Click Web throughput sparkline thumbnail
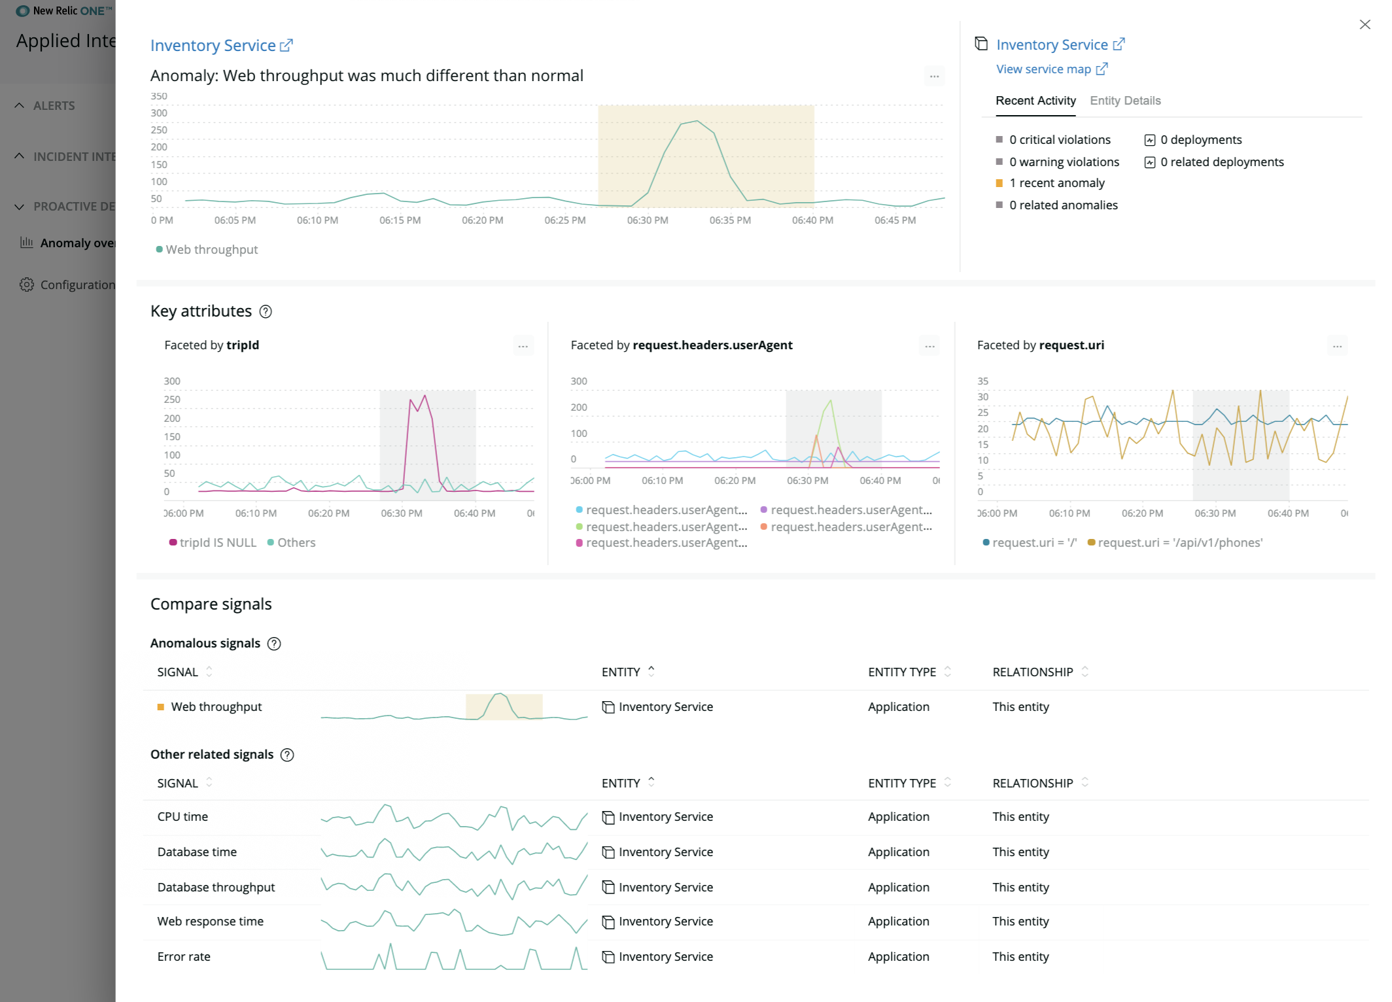 point(454,707)
